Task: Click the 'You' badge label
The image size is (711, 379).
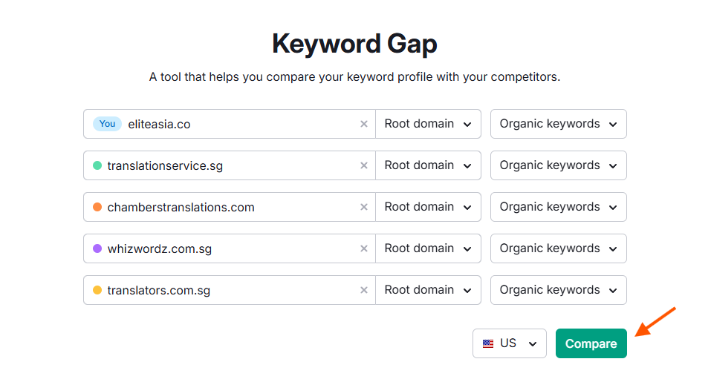Action: pos(108,124)
